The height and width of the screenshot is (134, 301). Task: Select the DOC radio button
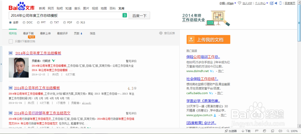coord(24,23)
